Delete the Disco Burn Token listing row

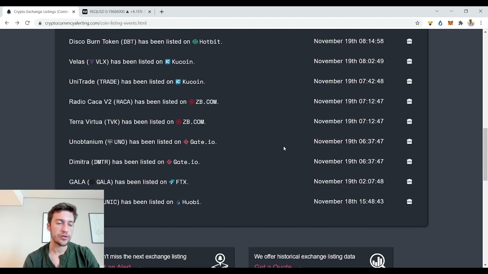point(409,41)
